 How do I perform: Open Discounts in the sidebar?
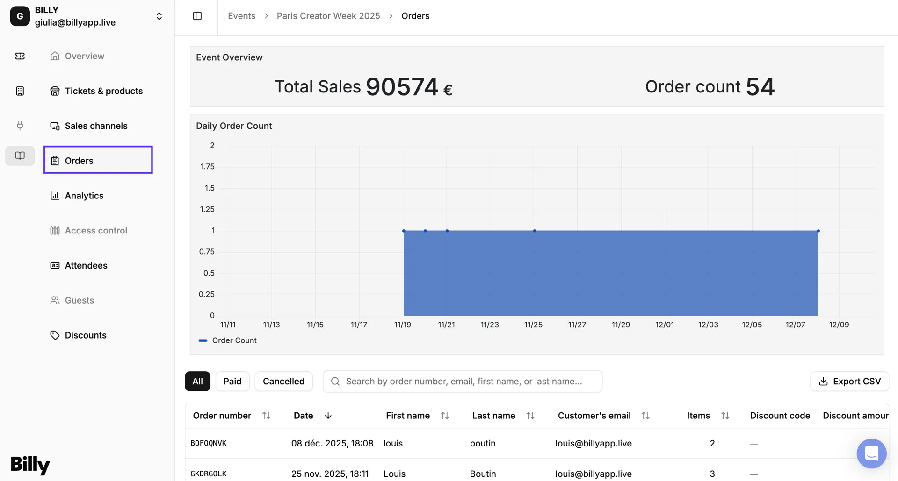[x=86, y=335]
